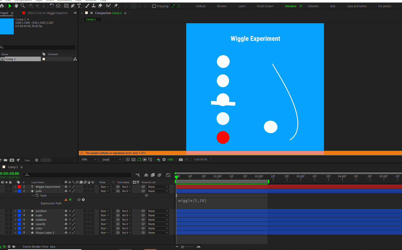Expand the Wiggle Experiment layer
Screen dimensions: 402x250
tap(15, 187)
